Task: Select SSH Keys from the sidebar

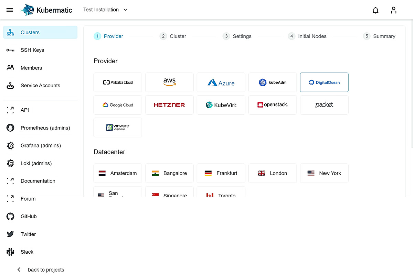Action: [x=33, y=50]
